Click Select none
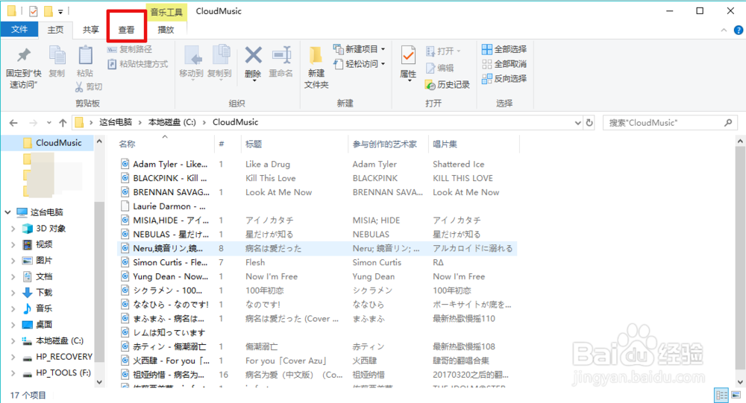The image size is (746, 403). click(504, 63)
